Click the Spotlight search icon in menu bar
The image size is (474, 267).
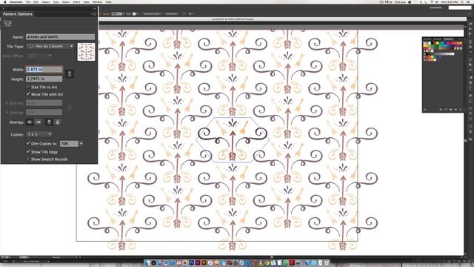point(461,1)
